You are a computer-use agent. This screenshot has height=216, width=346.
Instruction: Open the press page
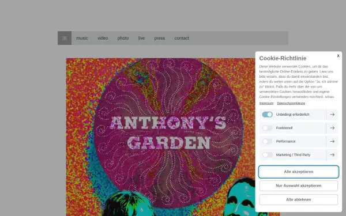coord(160,38)
